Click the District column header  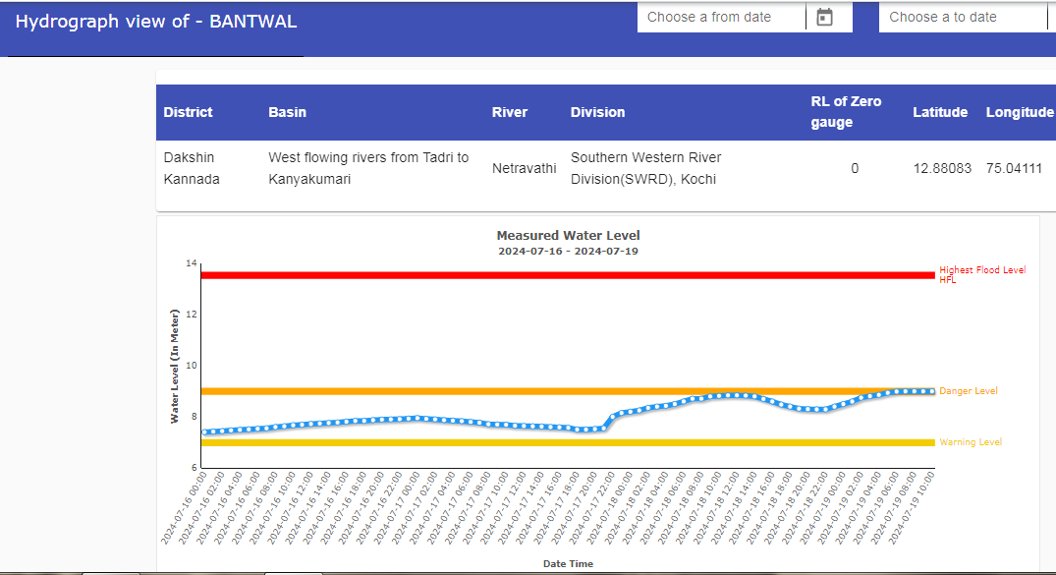[x=186, y=112]
